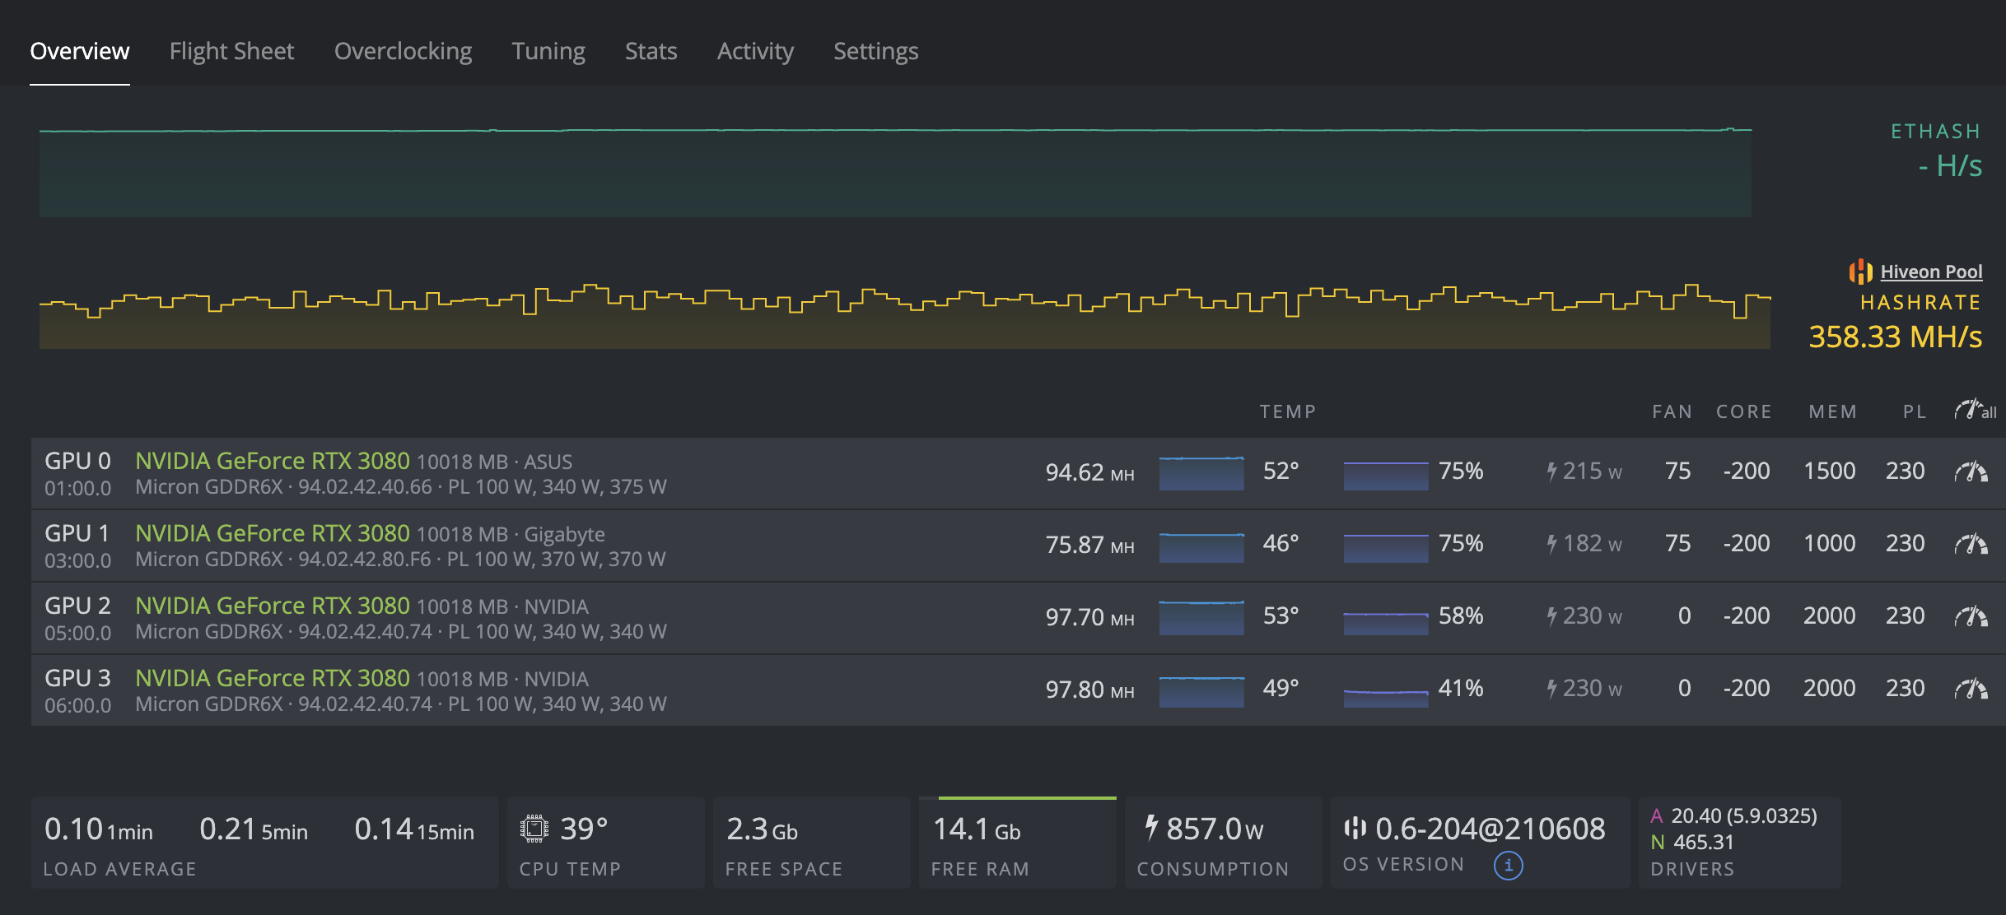2006x915 pixels.
Task: Open the Overclocking tab
Action: coord(403,51)
